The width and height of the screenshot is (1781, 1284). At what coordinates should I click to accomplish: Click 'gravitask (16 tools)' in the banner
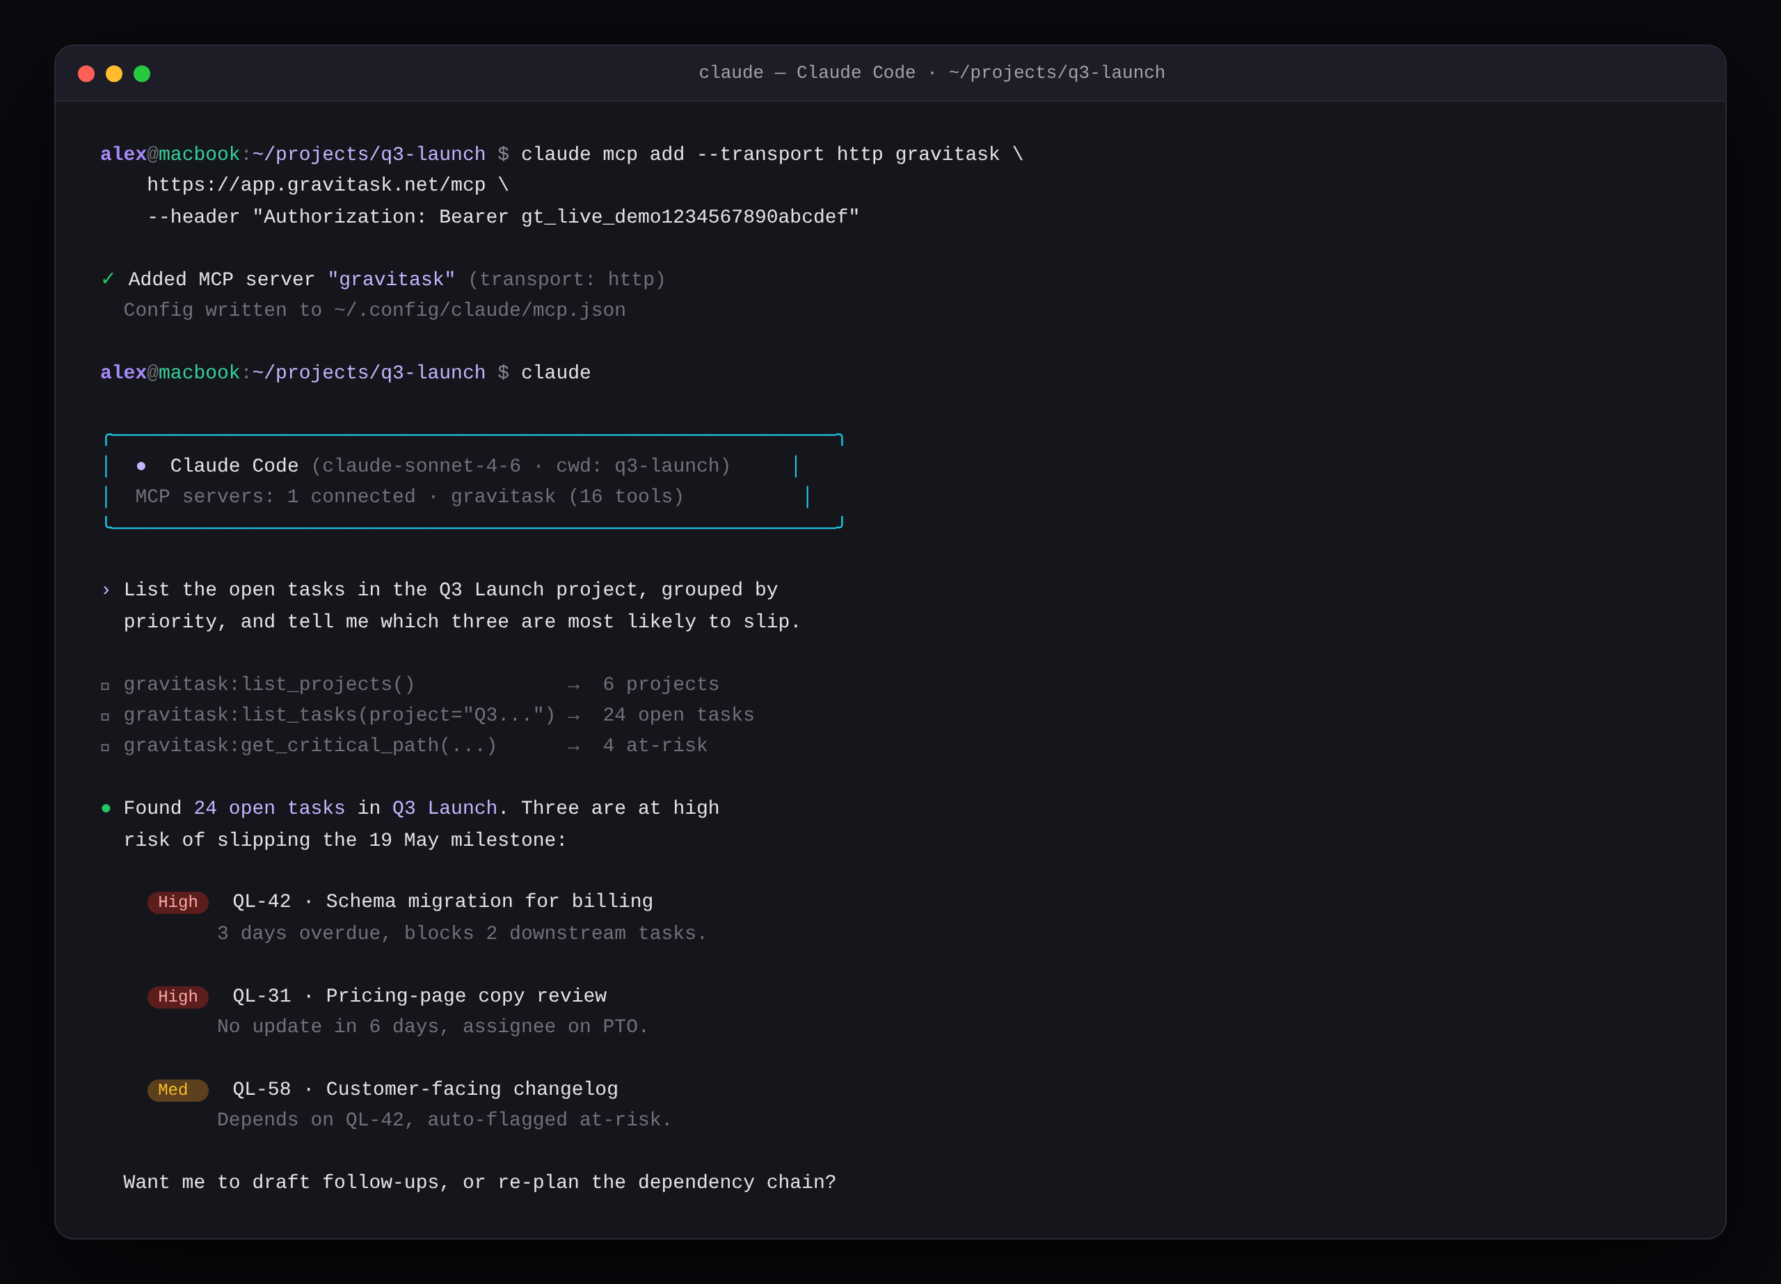click(x=568, y=497)
